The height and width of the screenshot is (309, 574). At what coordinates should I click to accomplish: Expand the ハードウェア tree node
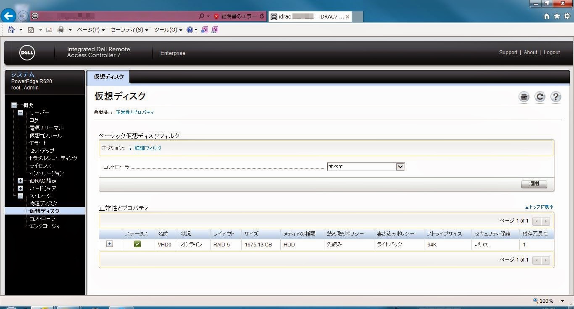click(20, 189)
